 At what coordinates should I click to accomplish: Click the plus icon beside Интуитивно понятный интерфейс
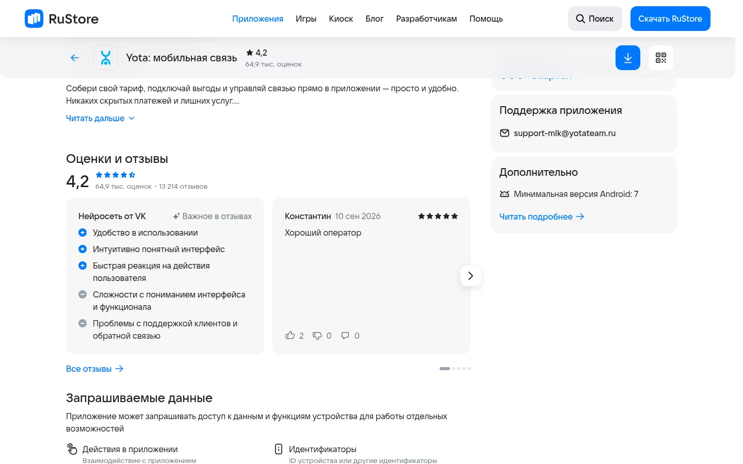point(83,249)
